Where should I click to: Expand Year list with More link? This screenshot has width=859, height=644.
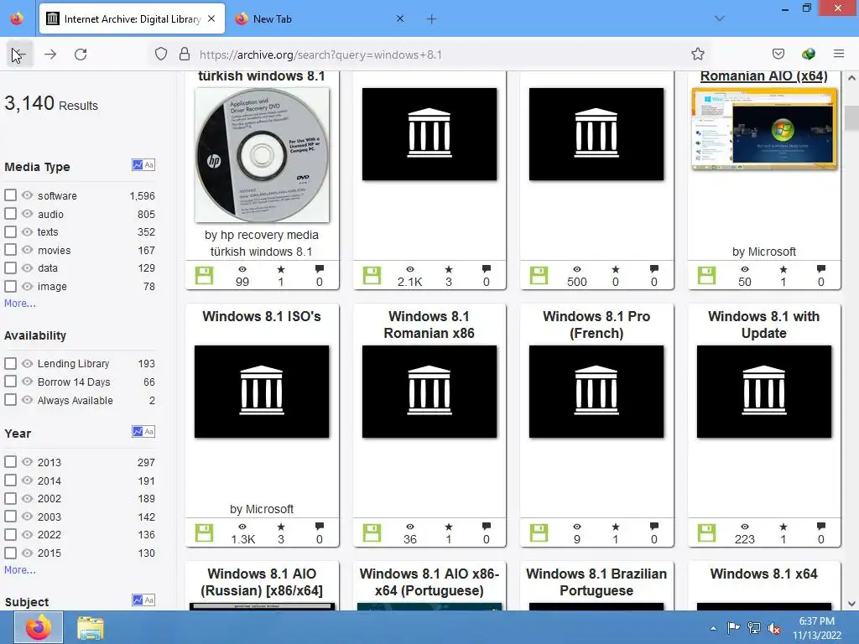[x=20, y=569]
